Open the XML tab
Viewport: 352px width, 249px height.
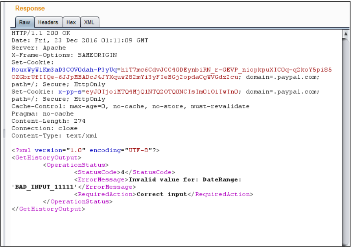[89, 22]
